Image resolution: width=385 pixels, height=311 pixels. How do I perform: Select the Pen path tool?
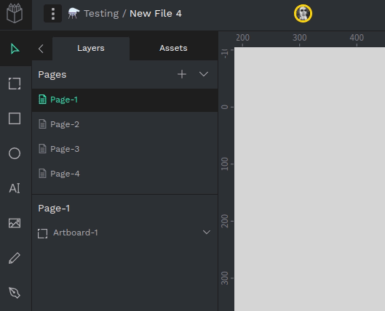click(15, 293)
